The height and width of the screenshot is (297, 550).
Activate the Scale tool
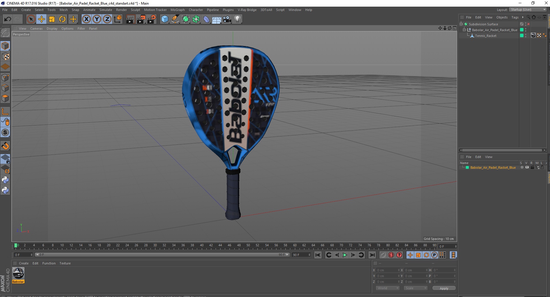point(52,19)
